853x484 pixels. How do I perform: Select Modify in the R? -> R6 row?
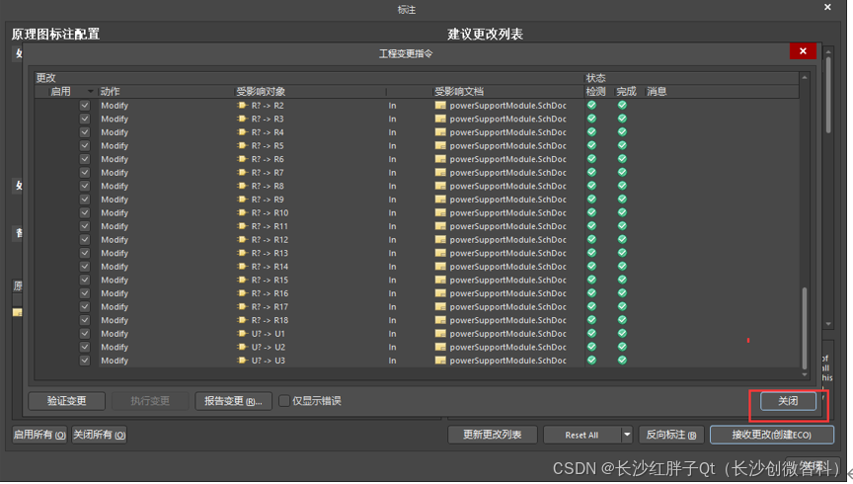coord(115,159)
